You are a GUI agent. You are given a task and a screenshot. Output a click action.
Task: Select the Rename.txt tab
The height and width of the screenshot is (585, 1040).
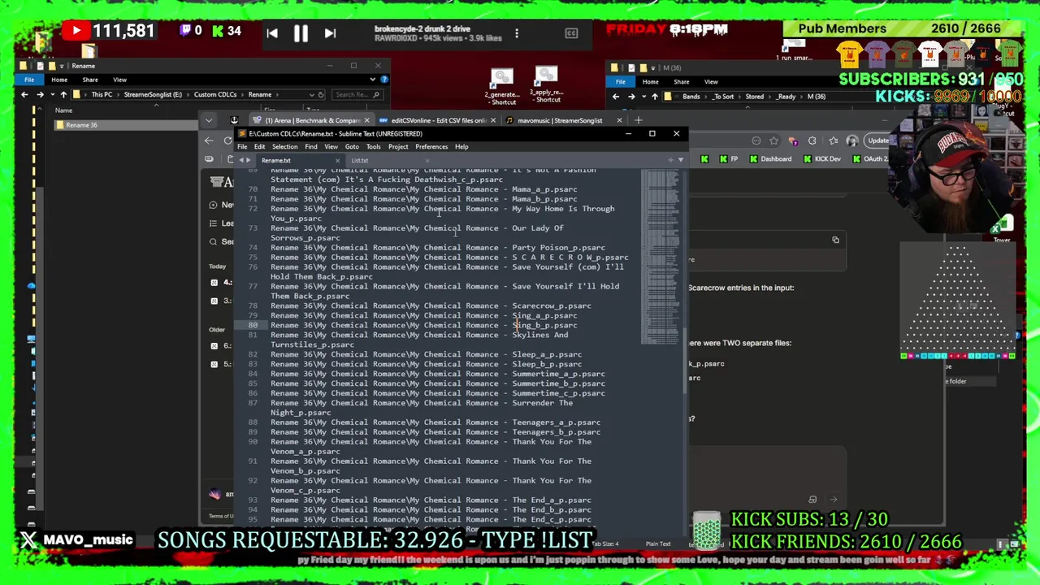(x=276, y=160)
